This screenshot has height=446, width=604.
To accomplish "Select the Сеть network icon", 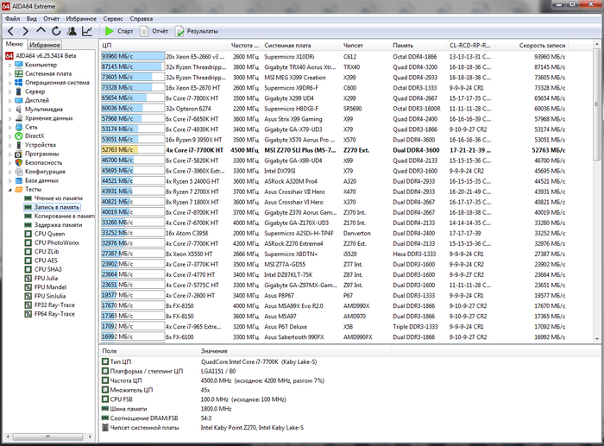I will coord(19,127).
